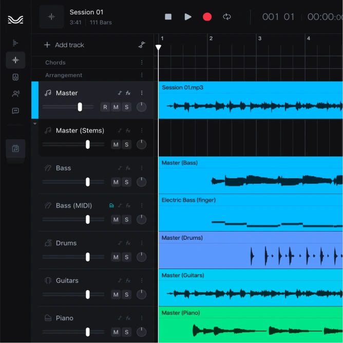Click Add track
Image resolution: width=343 pixels, height=343 pixels.
point(64,45)
